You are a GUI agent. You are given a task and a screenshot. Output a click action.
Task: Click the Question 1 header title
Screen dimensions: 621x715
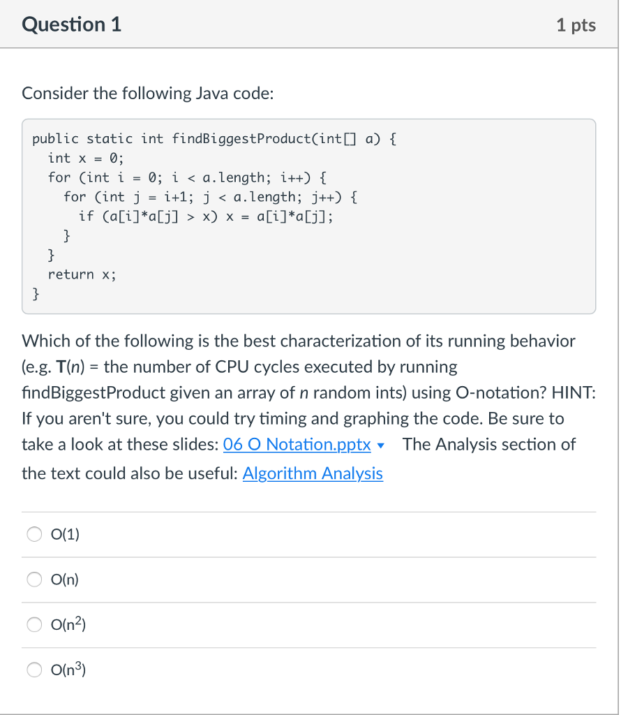pos(72,24)
